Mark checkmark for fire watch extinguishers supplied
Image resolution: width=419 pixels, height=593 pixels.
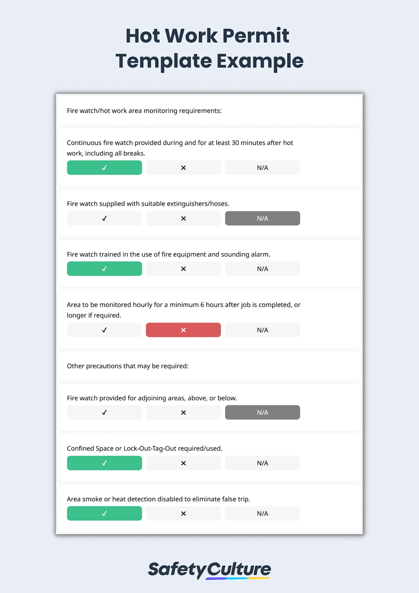tap(104, 218)
